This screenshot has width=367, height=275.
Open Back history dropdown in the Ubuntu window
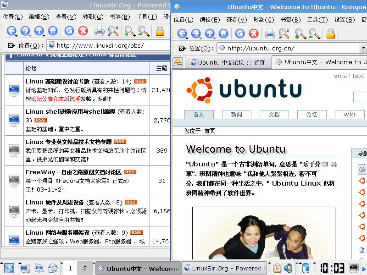coord(187,38)
